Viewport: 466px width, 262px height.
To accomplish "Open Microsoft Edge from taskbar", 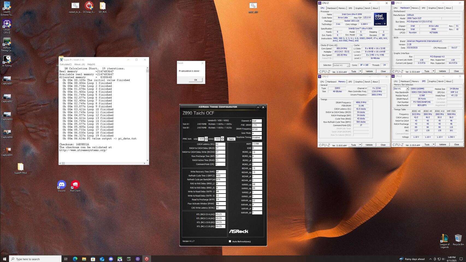I will [x=75, y=259].
